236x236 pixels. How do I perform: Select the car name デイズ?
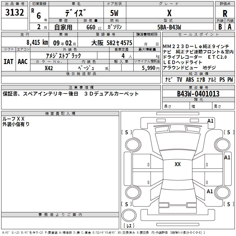(76, 13)
